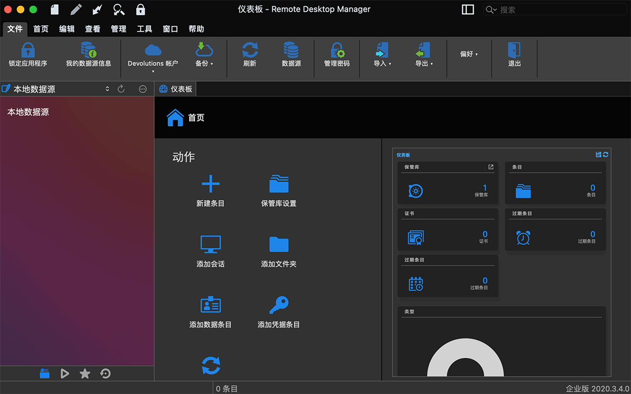Screen dimensions: 631x394
Task: Select the 文件 ribbon tab
Action: point(15,29)
